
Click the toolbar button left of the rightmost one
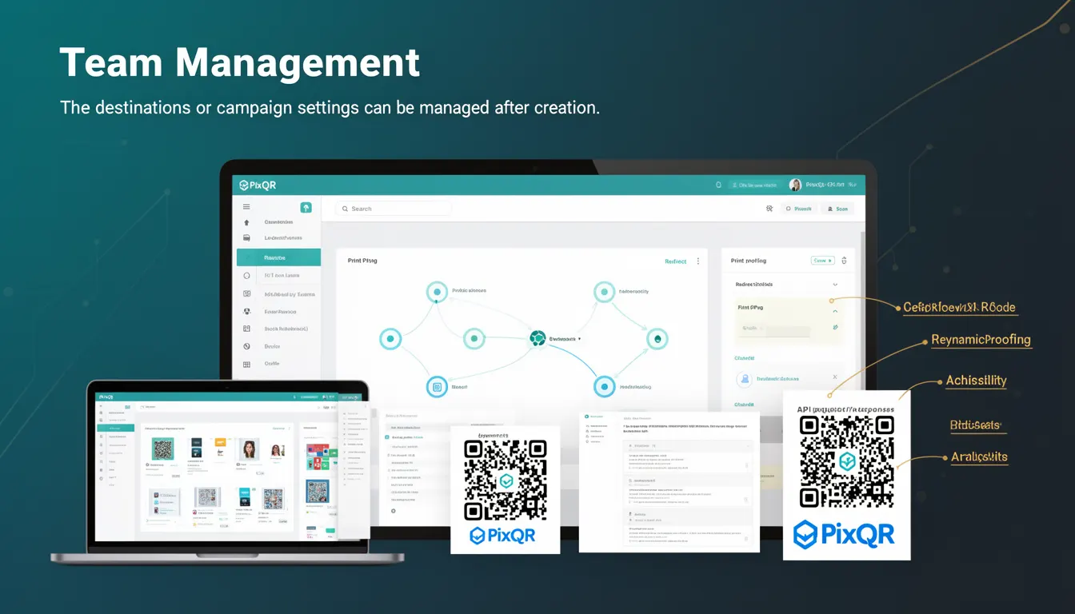tap(799, 209)
